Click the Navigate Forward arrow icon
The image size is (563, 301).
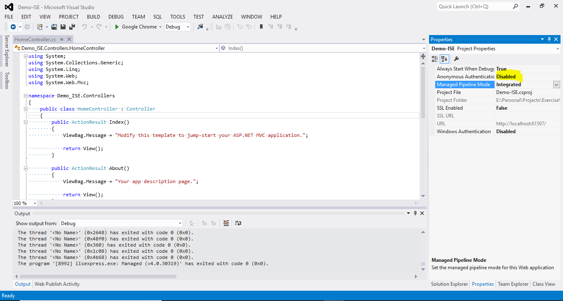pos(27,27)
